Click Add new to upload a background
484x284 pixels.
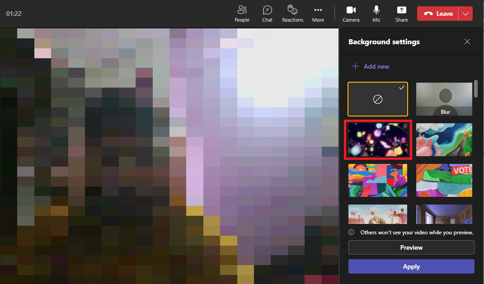[x=371, y=66]
